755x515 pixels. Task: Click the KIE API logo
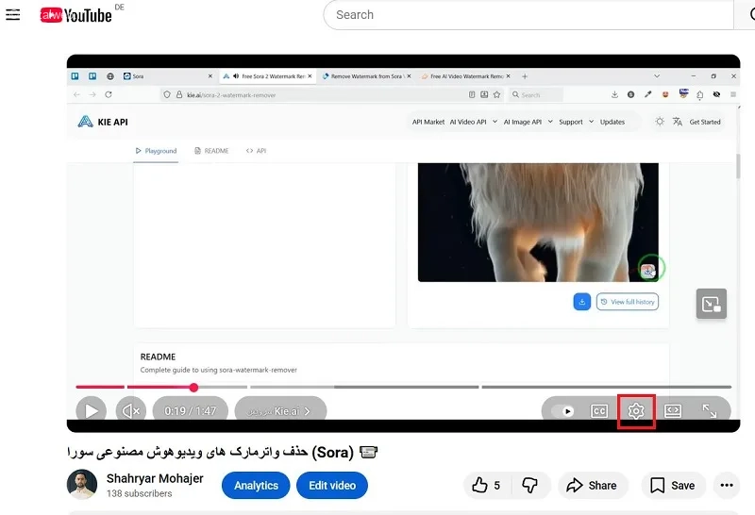tap(103, 122)
